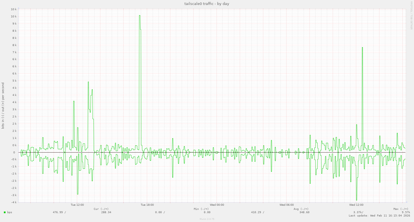
Task: Click the RRDTOOL / TOBI OETIKER watermark
Action: [412, 15]
